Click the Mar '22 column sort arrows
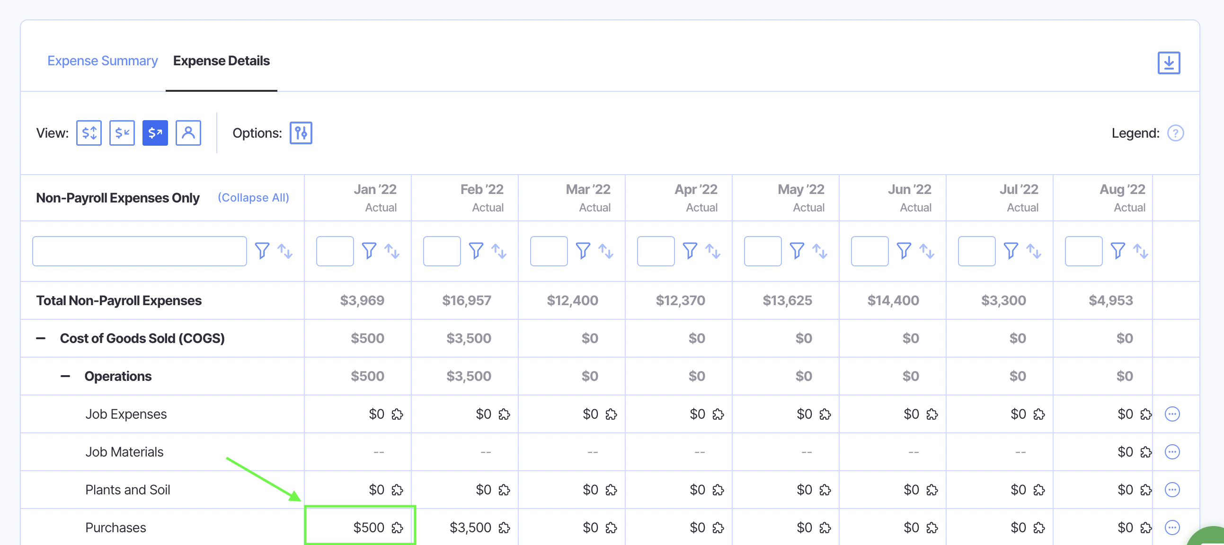The width and height of the screenshot is (1224, 545). 606,251
